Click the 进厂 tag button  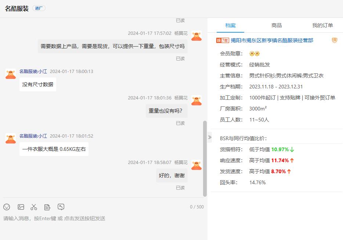39,8
